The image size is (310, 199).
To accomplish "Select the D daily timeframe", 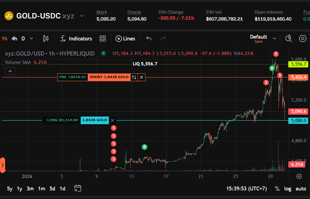I will (x=23, y=39).
